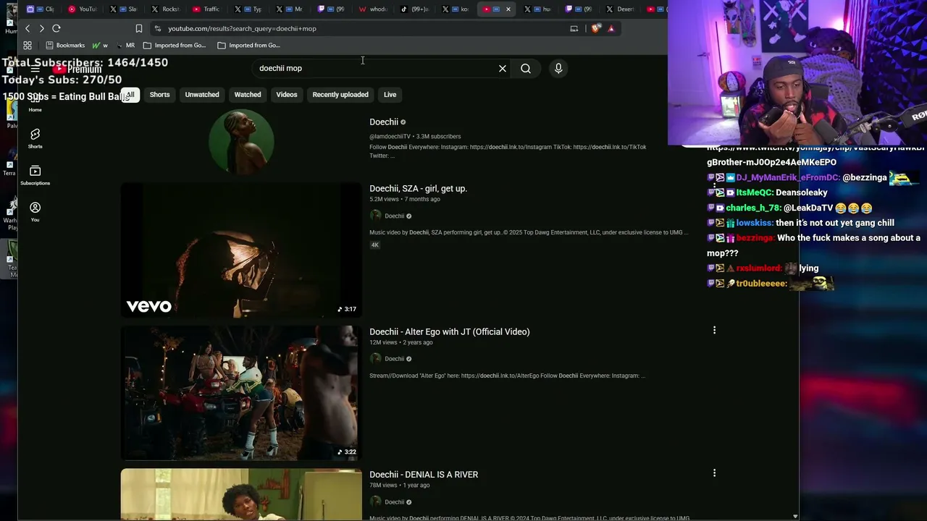Switch to the first YouTube browser tab
Viewport: 927px width, 521px height.
[x=83, y=9]
